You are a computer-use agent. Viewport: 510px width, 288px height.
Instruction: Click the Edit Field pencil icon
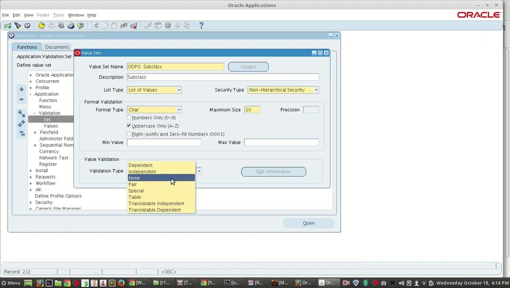[x=148, y=26]
